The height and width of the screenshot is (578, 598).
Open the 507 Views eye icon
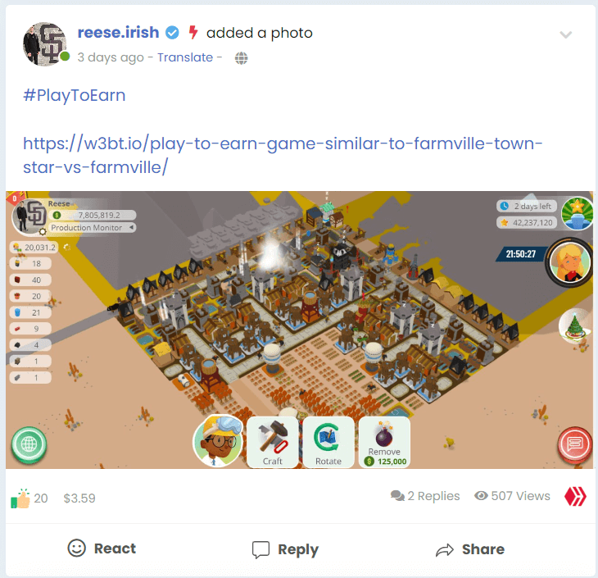(x=481, y=495)
